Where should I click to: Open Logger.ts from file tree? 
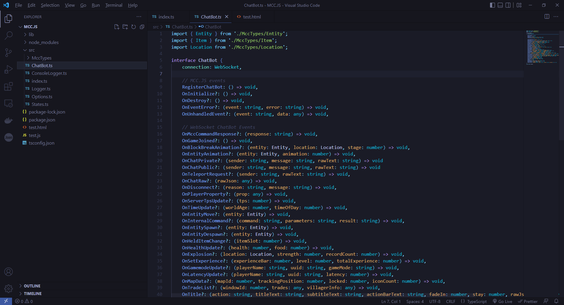[82, 89]
